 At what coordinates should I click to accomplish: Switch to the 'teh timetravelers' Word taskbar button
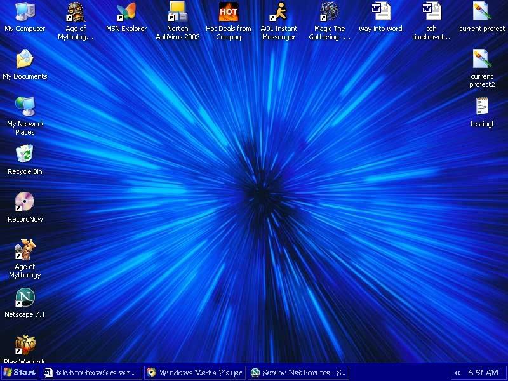[x=91, y=373]
